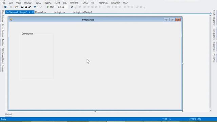Open the VIEW menu
Image resolution: width=217 pixels, height=122 pixels.
[x=18, y=3]
